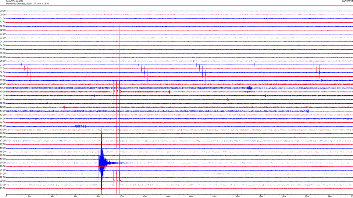The width and height of the screenshot is (353, 198).
Task: Click the station code IG.AAPN.00.EHZ header
Action: [15, 1]
